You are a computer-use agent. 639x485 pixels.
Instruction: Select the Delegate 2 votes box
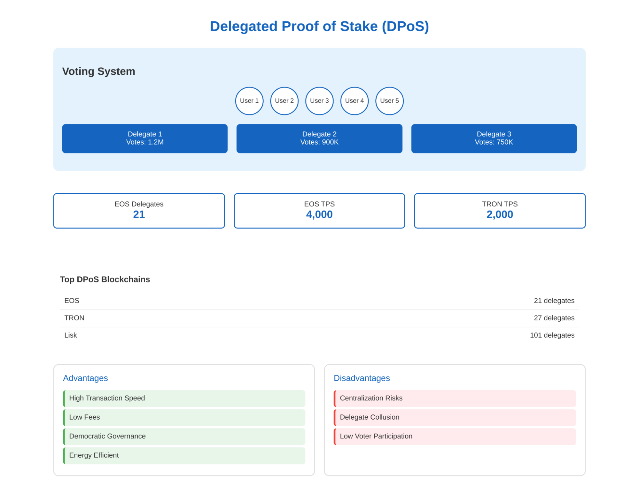click(x=319, y=138)
